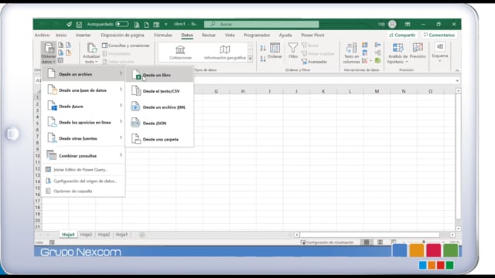495x278 pixels.
Task: Click the Actualizar todo icon
Action: coord(91,49)
